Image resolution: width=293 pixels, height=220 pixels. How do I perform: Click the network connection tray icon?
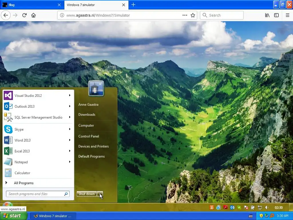click(x=260, y=207)
